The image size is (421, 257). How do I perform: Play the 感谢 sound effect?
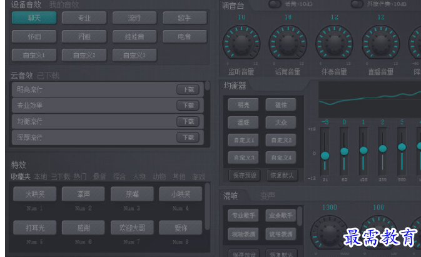pyautogui.click(x=83, y=228)
